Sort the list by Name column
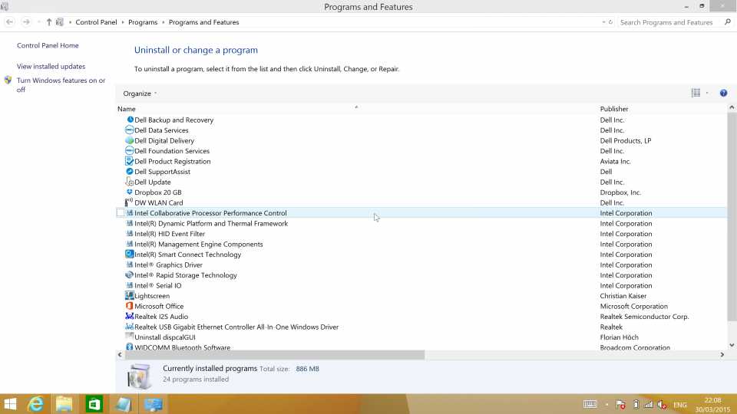The width and height of the screenshot is (737, 414). tap(126, 109)
